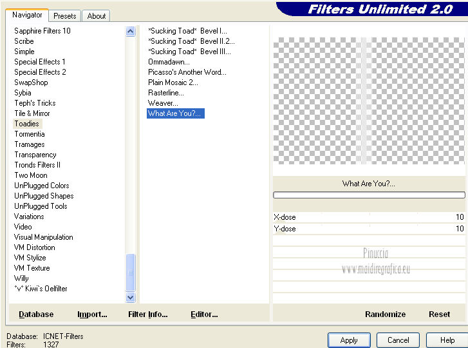
Task: Choose *Sucking Toad* Bevel I... filter
Action: (187, 31)
